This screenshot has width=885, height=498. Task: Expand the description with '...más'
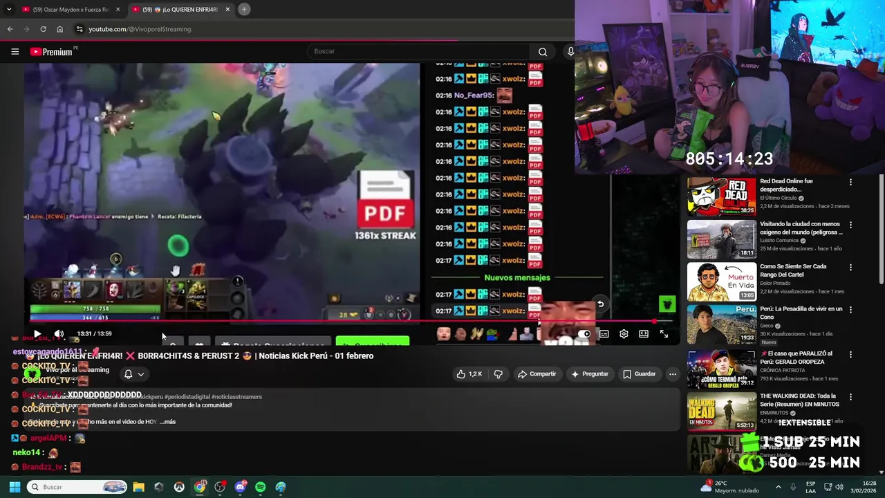click(167, 422)
